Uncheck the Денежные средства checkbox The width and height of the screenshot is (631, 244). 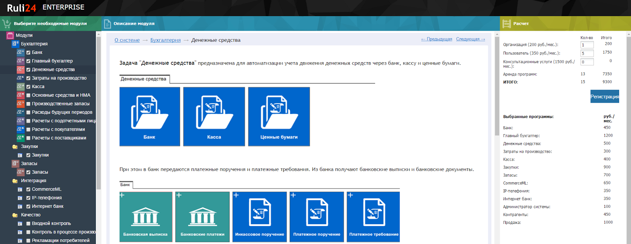[x=28, y=70]
